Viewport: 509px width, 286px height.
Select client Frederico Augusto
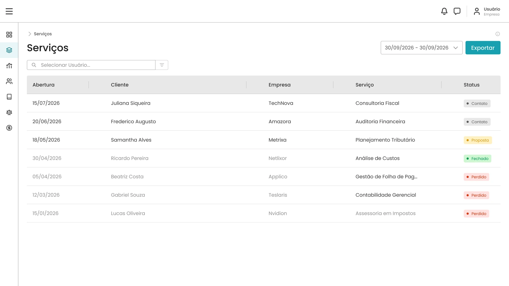(133, 121)
